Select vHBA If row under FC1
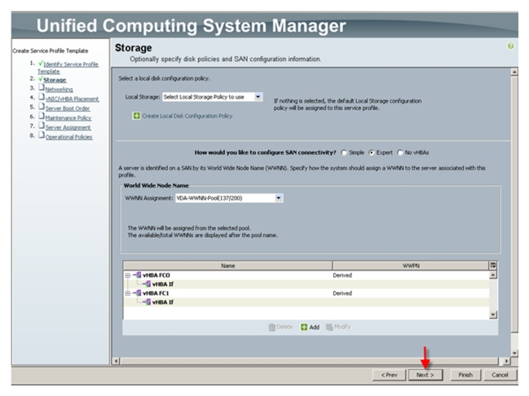The image size is (529, 396). coord(306,302)
